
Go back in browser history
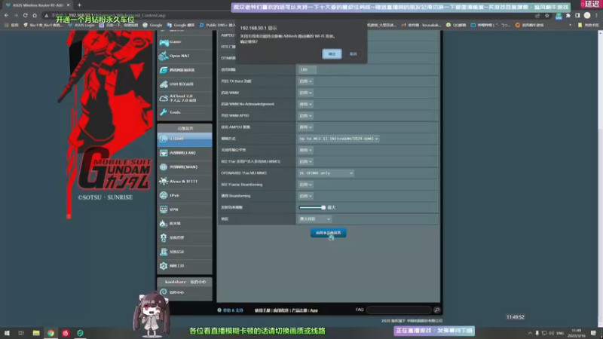7,15
